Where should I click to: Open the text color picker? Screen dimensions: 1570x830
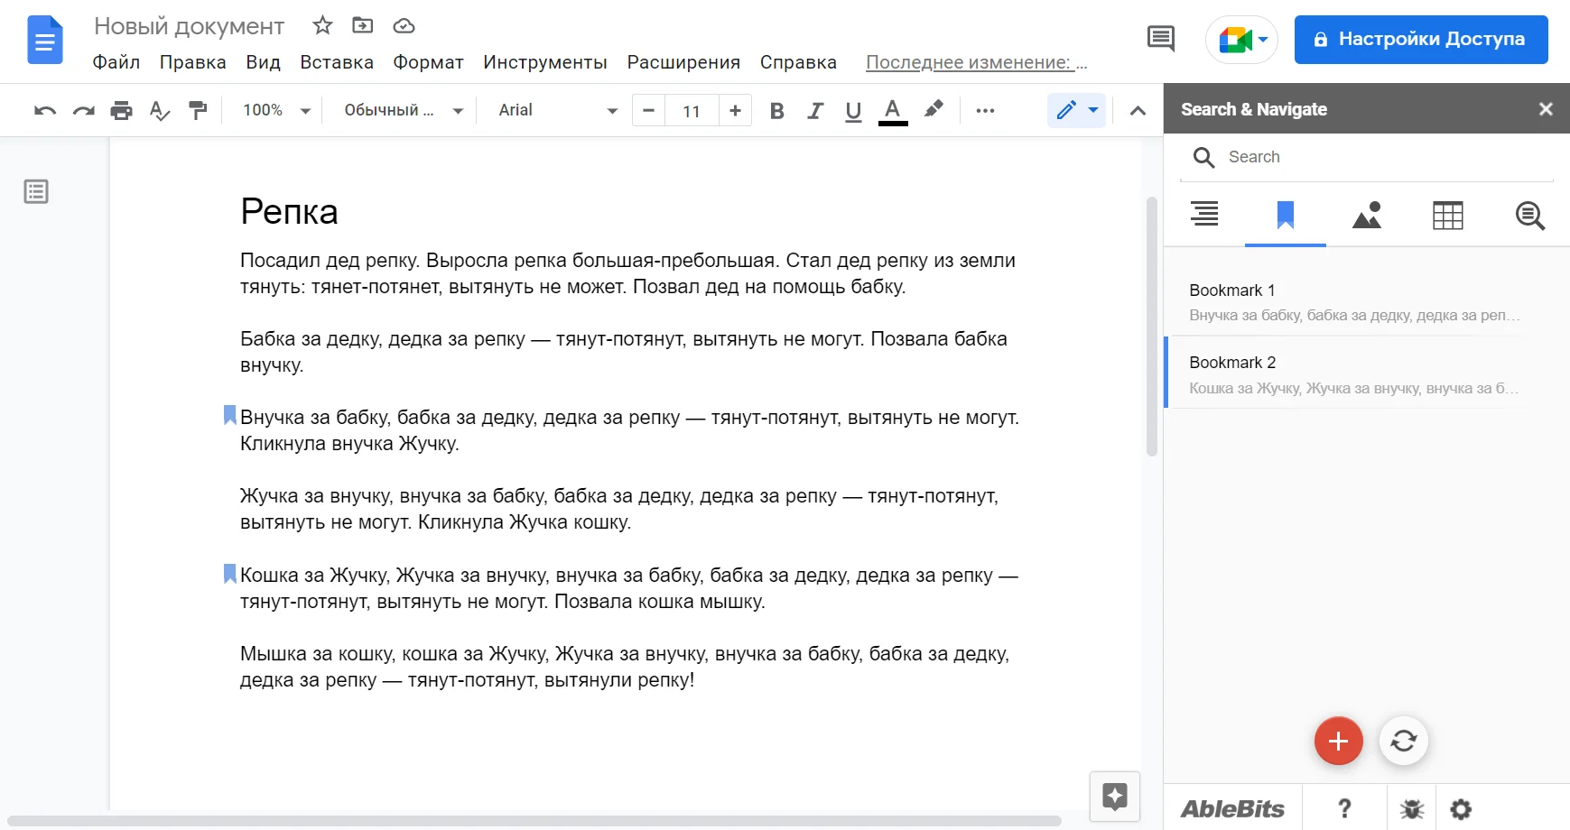coord(892,110)
